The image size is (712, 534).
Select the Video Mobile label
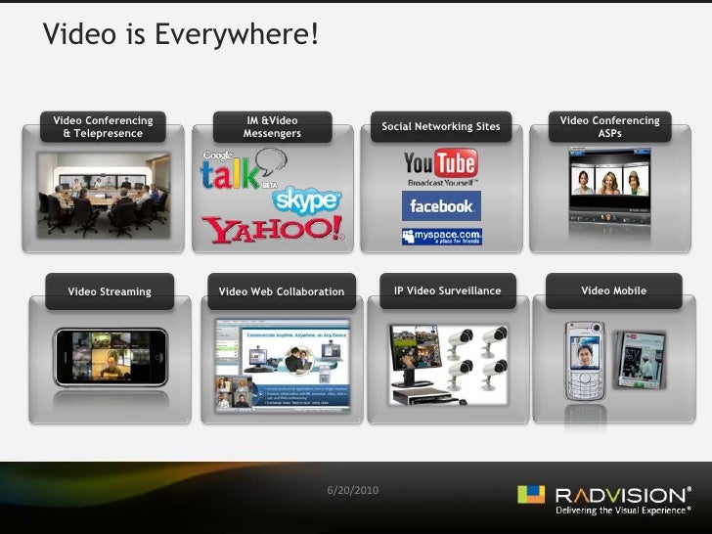[x=614, y=290]
